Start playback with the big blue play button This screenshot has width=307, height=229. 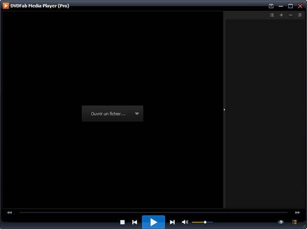(x=153, y=222)
